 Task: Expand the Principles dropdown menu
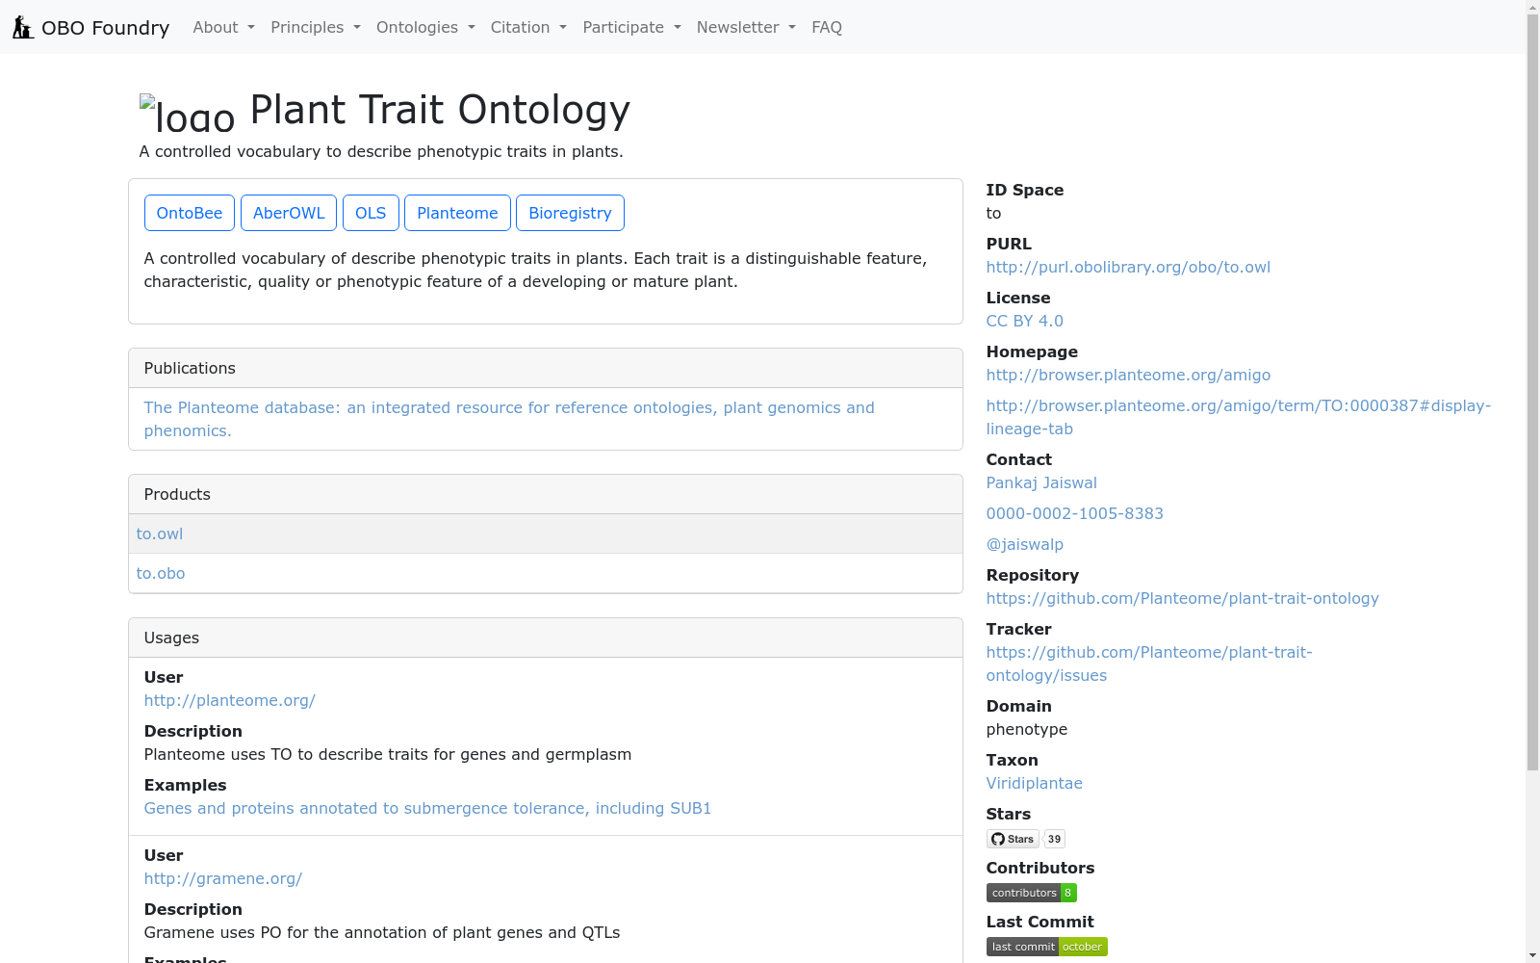pos(316,27)
